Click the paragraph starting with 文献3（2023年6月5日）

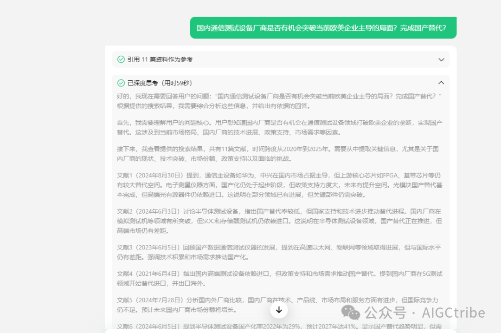click(279, 252)
